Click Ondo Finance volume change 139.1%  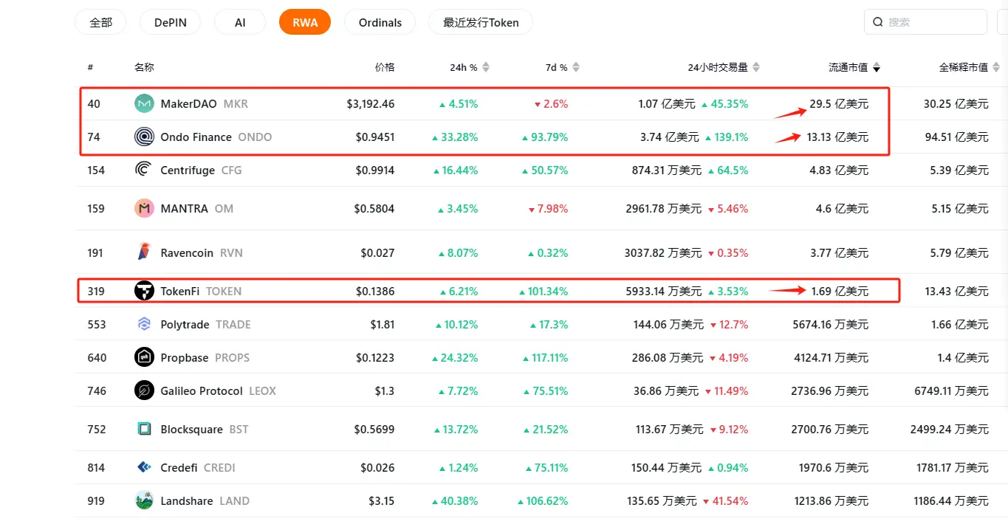point(727,137)
